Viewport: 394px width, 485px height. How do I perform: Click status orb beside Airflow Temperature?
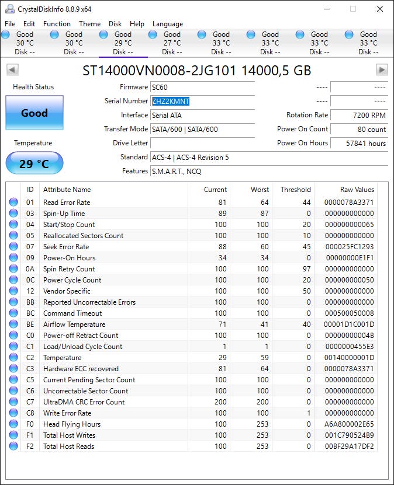click(x=13, y=325)
